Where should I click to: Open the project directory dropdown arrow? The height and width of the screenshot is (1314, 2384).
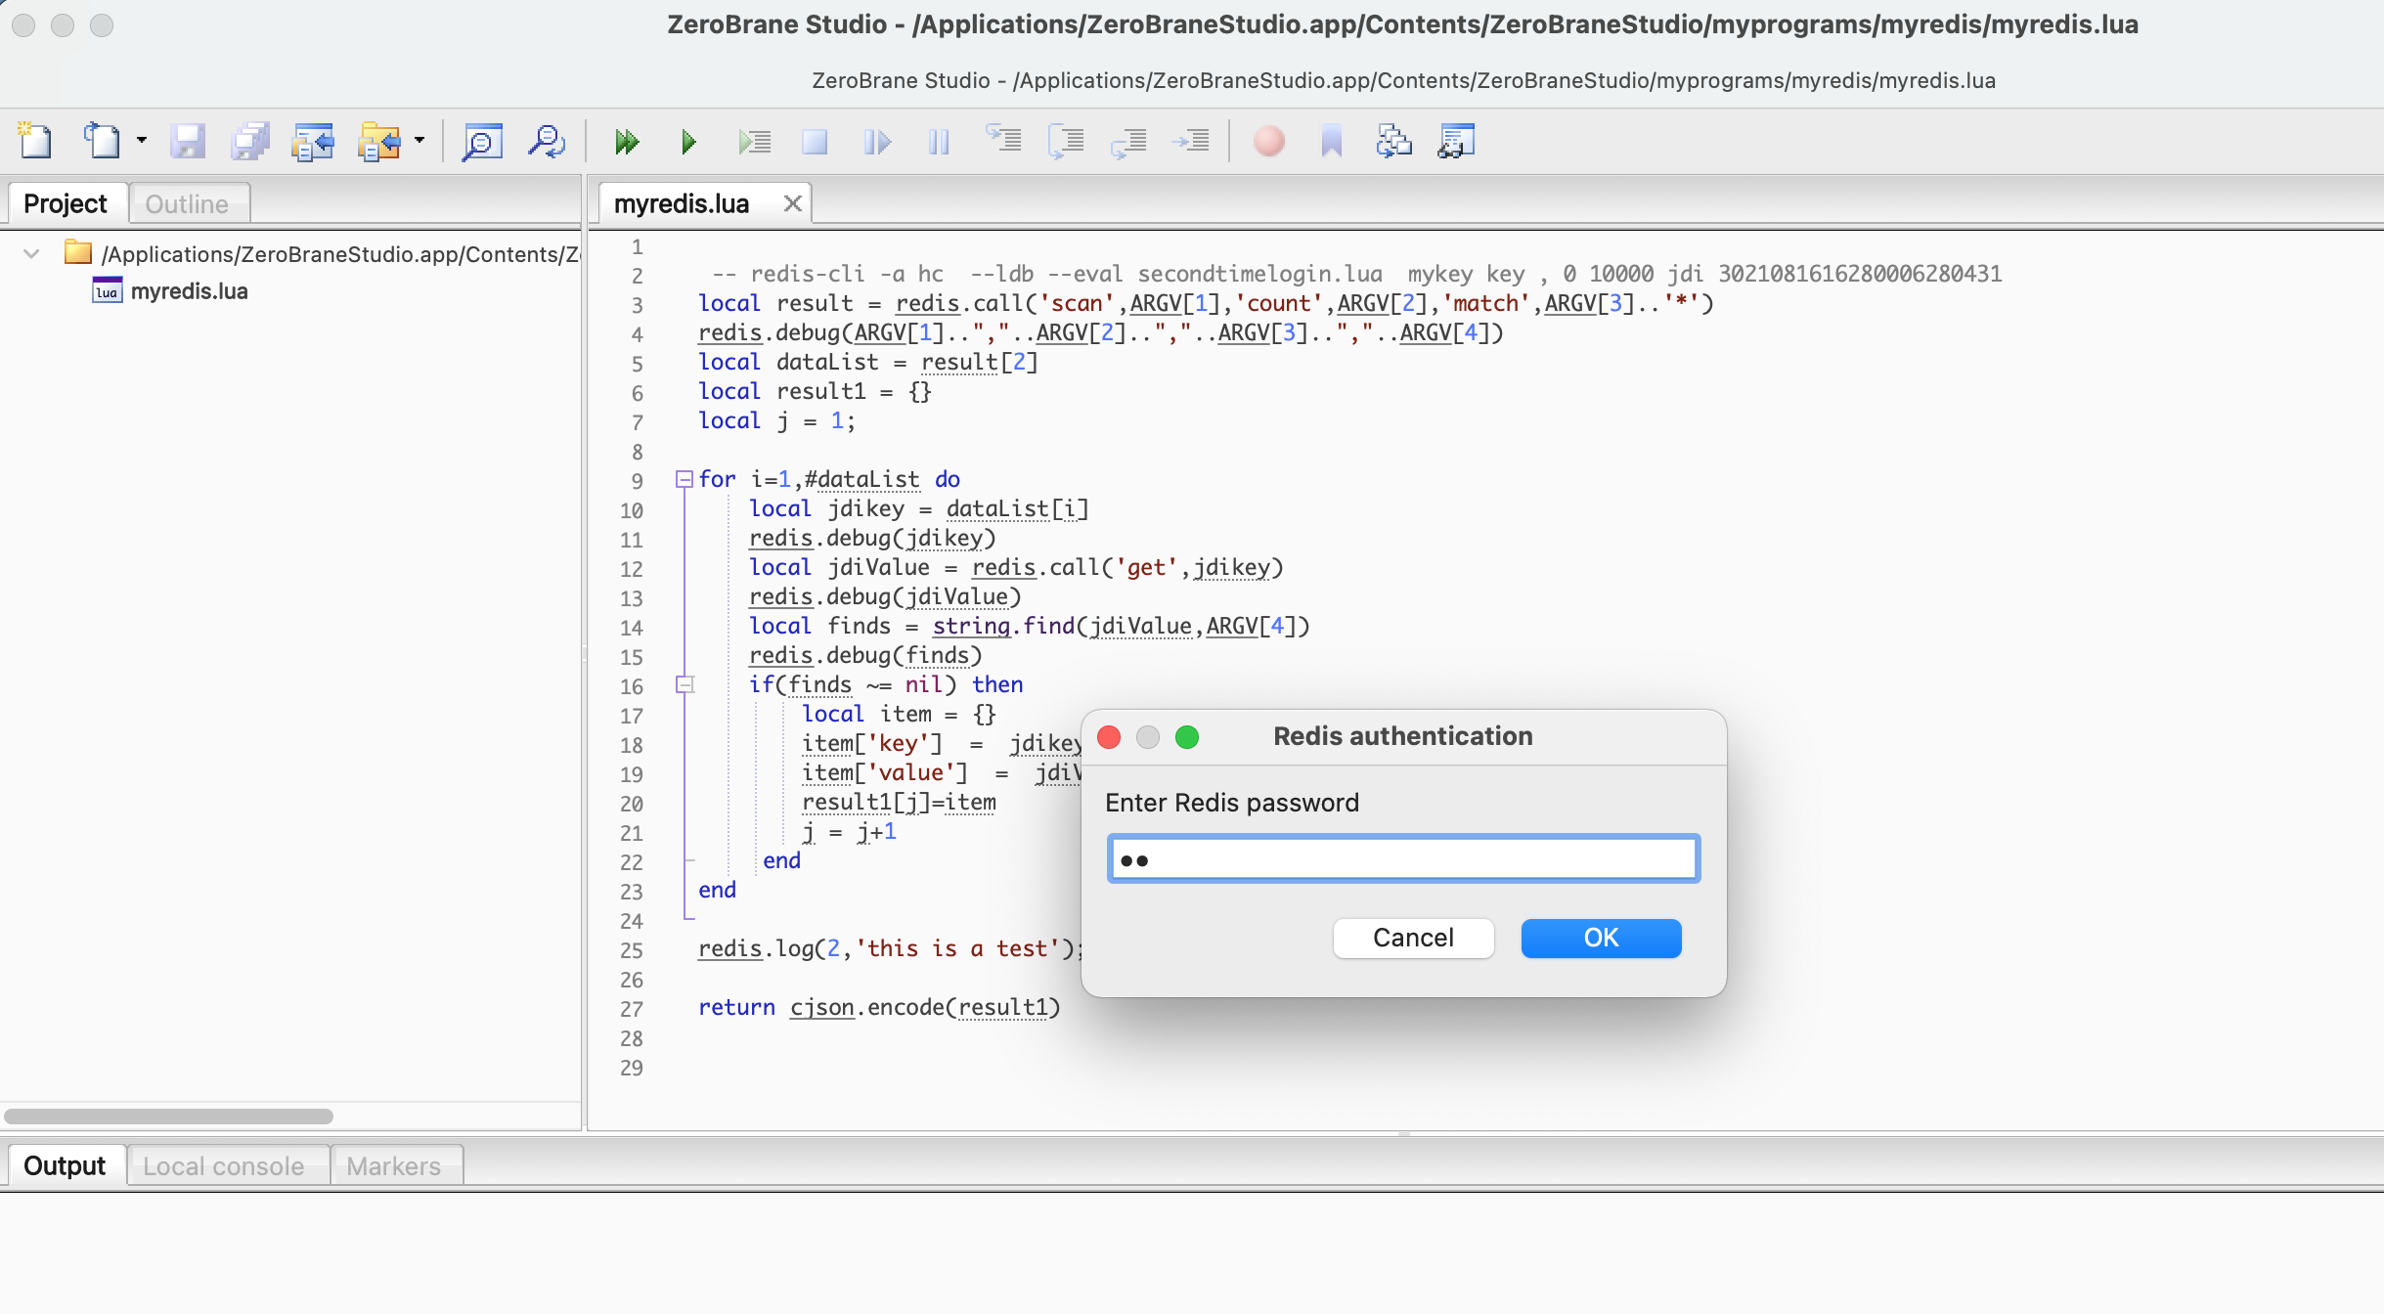pos(419,142)
